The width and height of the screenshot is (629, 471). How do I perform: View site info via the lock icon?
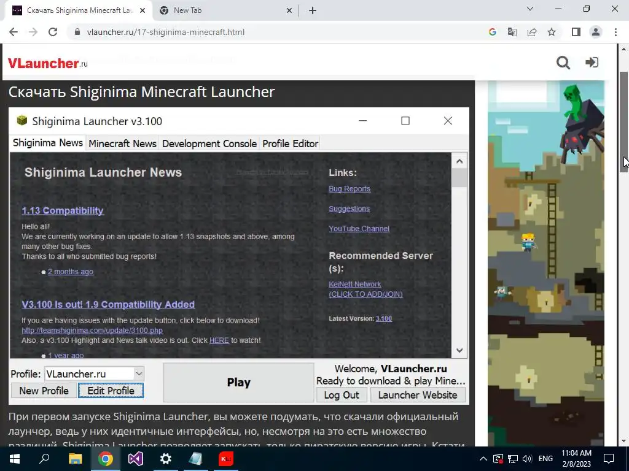[77, 32]
